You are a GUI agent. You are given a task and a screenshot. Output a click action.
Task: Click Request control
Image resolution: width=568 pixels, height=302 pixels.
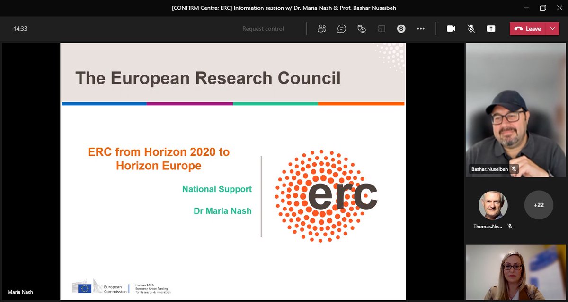(x=263, y=29)
